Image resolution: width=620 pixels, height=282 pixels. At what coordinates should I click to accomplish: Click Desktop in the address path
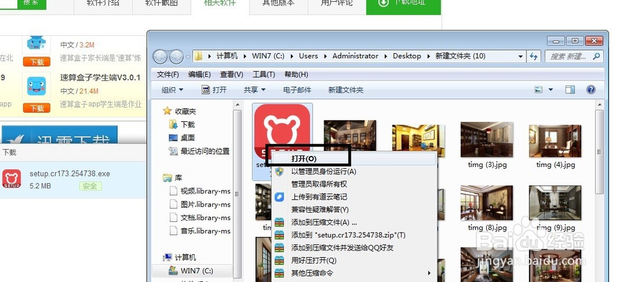point(407,56)
